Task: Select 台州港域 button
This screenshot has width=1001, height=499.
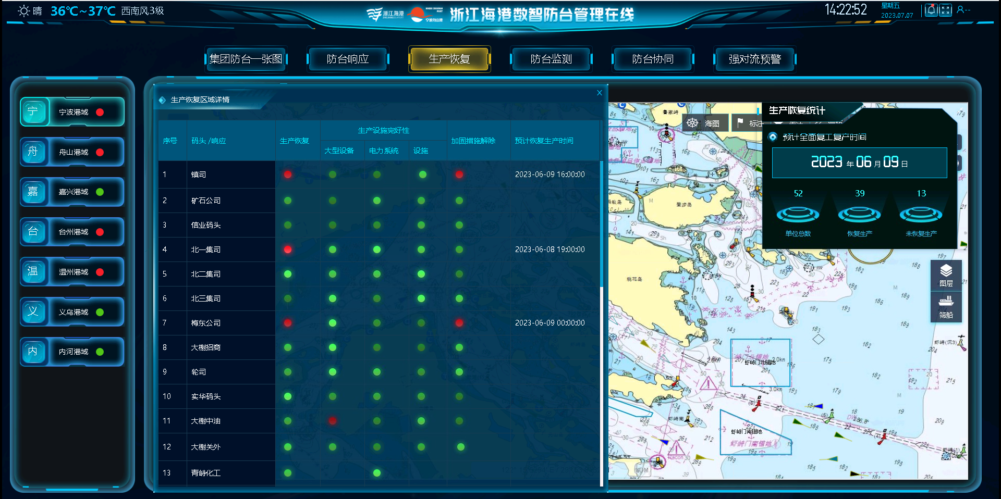Action: [72, 232]
